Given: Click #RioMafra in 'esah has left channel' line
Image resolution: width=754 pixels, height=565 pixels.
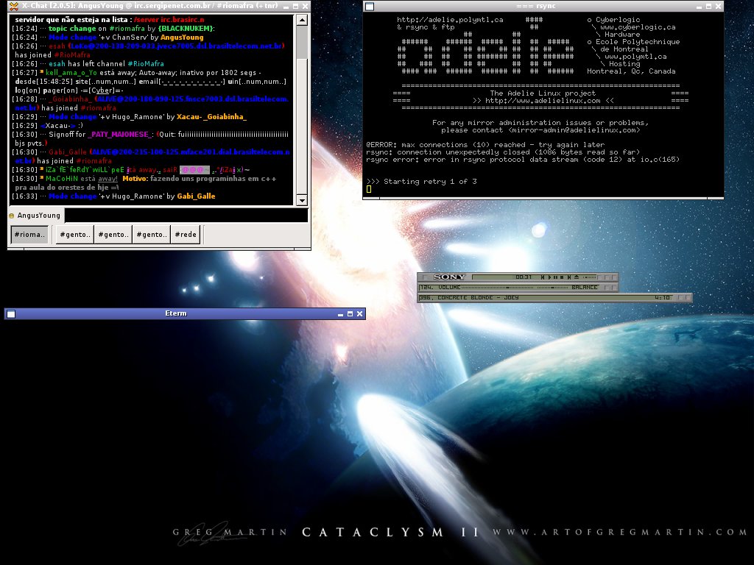Looking at the screenshot, I should point(146,63).
